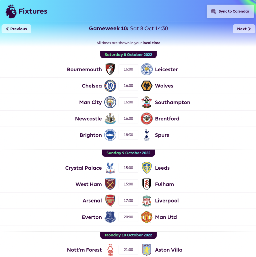
Task: Click the Crystal Palace team name
Action: (83, 168)
